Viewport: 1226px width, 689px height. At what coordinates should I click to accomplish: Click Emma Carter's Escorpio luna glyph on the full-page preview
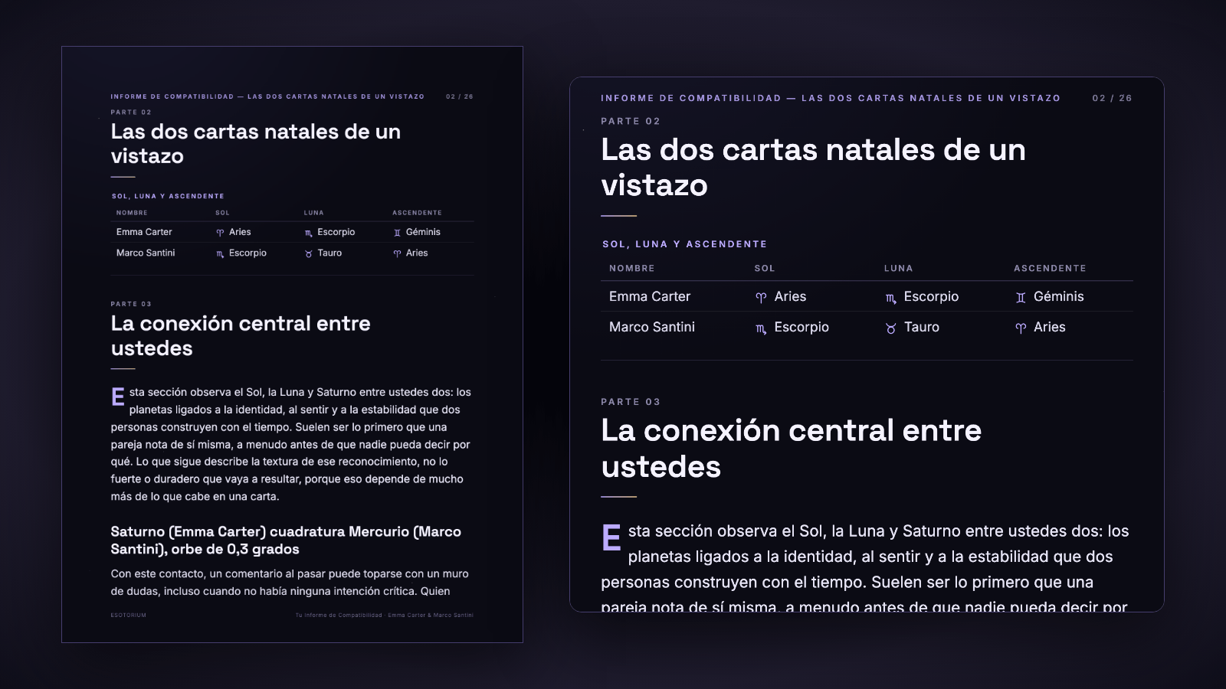(x=309, y=233)
